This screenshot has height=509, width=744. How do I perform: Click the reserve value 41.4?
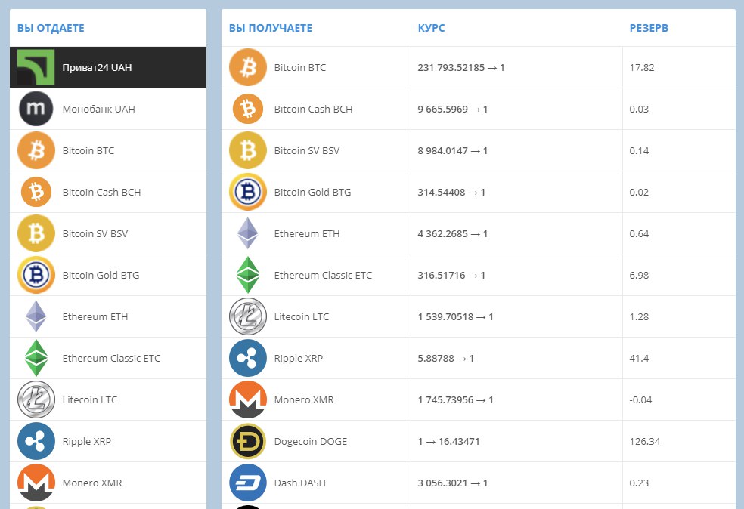639,358
